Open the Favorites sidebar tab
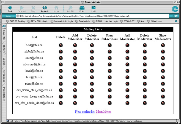 [x=4, y=35]
